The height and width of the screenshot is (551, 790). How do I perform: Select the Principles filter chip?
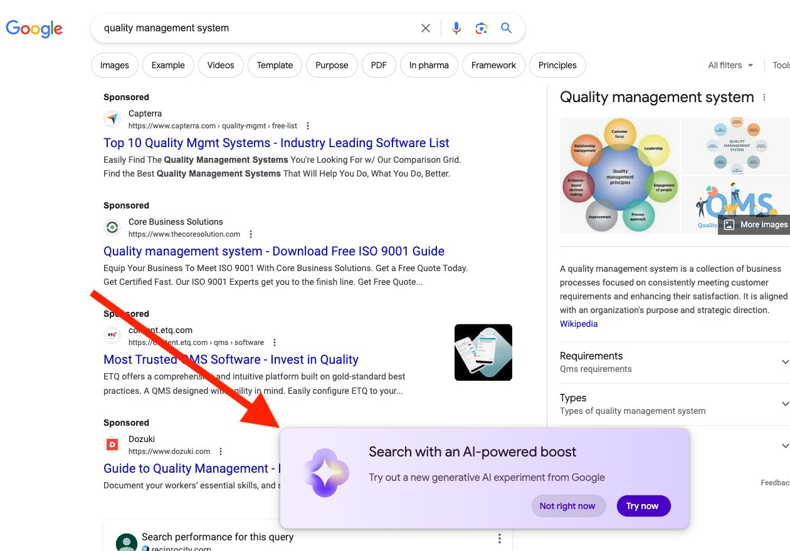pos(557,65)
